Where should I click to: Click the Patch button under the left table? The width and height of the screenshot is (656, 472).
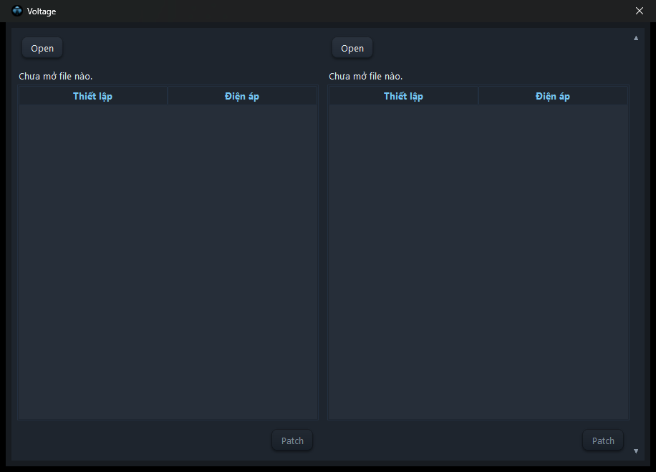click(292, 440)
